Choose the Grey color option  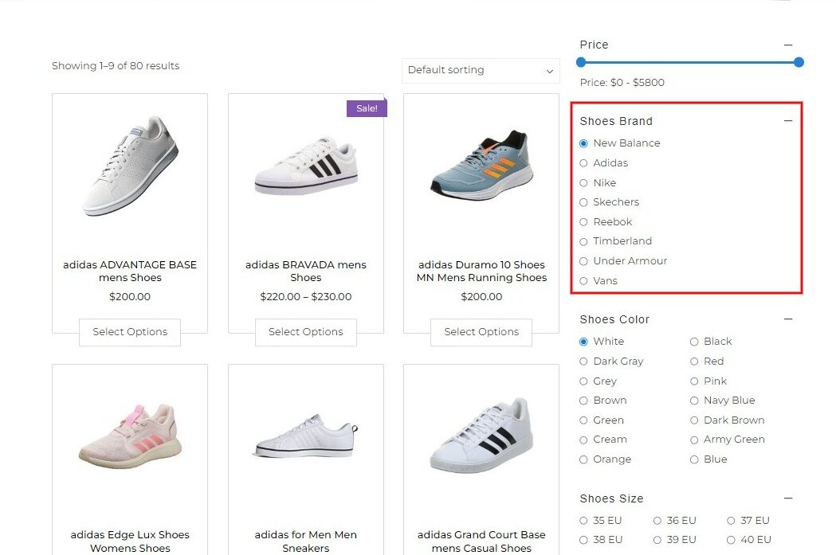[583, 381]
